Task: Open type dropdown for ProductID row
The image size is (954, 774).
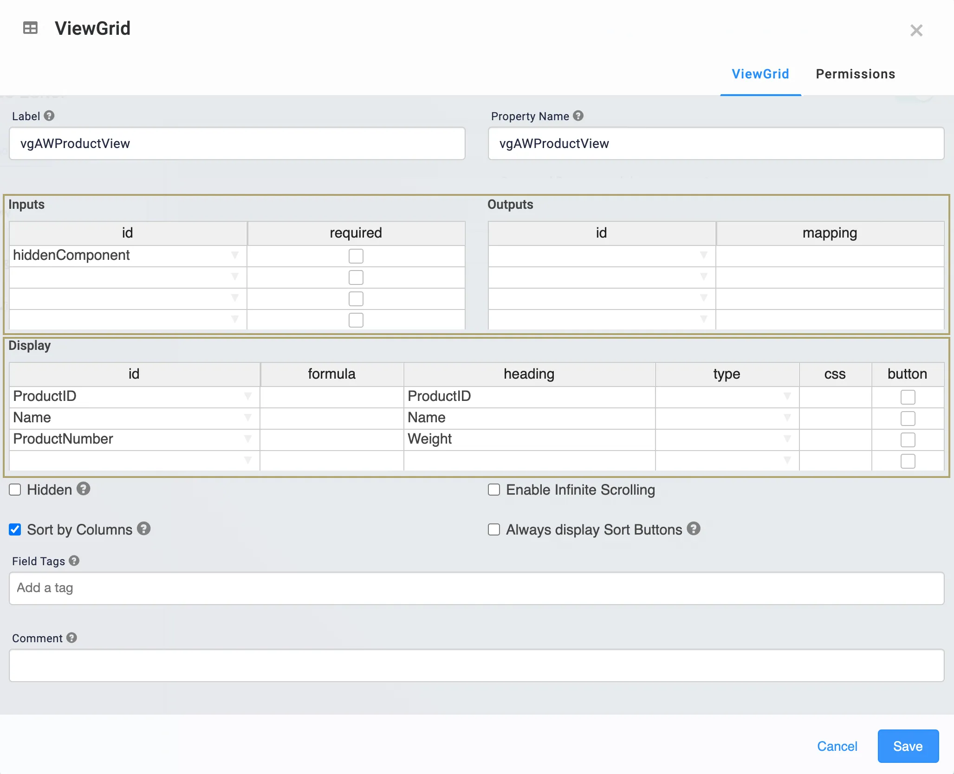Action: pyautogui.click(x=787, y=396)
